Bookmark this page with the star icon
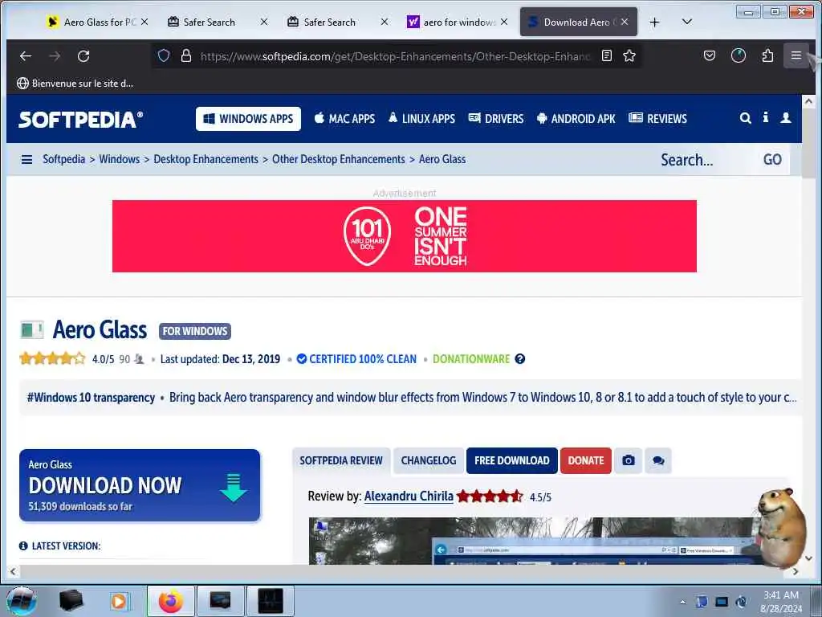The width and height of the screenshot is (822, 617). pos(629,55)
